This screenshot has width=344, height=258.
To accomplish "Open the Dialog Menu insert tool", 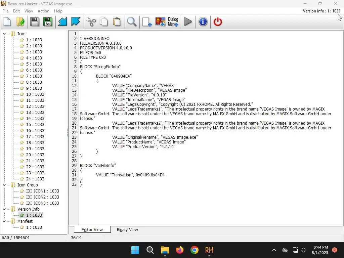I will (x=173, y=22).
